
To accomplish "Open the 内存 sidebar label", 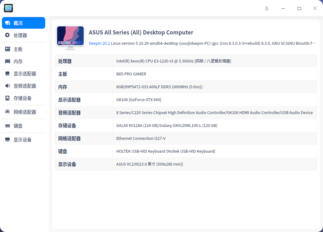I will 18,62.
